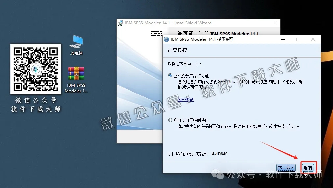Open the 实例代码 link
This screenshot has width=333, height=188.
tap(185, 100)
